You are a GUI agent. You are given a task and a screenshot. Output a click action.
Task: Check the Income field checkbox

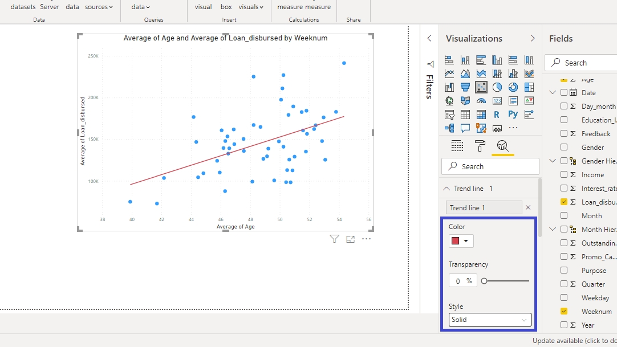click(x=564, y=175)
